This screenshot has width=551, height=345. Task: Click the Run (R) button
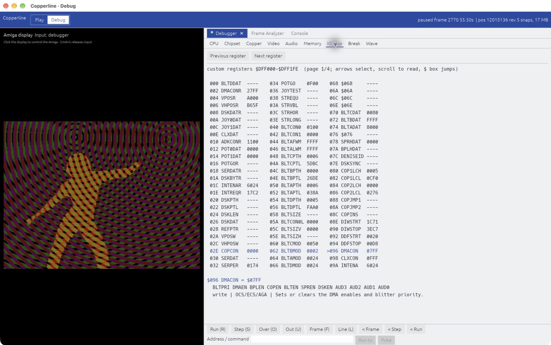(x=218, y=329)
